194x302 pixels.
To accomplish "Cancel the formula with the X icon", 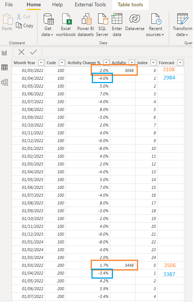I will 21,52.
